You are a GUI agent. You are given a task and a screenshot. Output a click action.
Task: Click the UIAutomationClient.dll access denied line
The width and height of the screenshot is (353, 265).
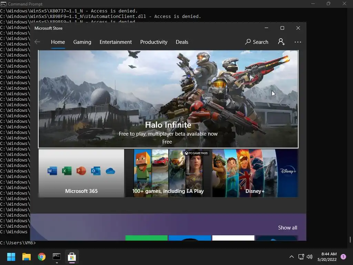100,17
